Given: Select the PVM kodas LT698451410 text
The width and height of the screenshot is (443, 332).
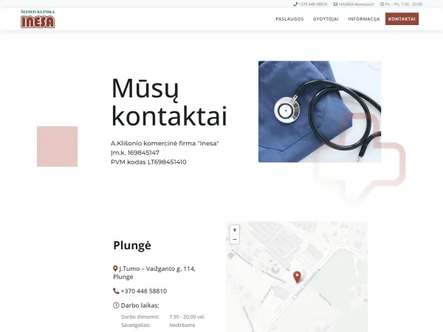Looking at the screenshot, I should [x=148, y=162].
